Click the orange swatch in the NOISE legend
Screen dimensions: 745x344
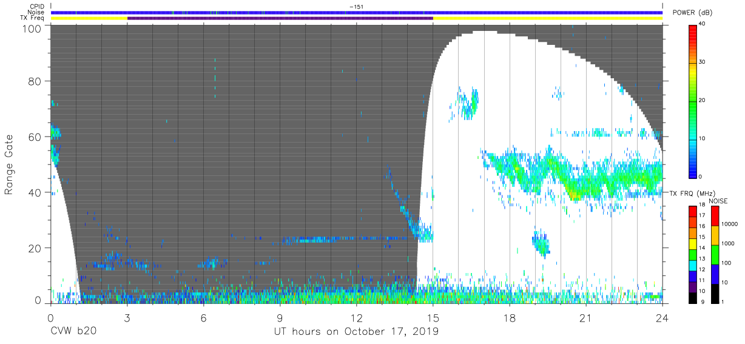click(715, 235)
